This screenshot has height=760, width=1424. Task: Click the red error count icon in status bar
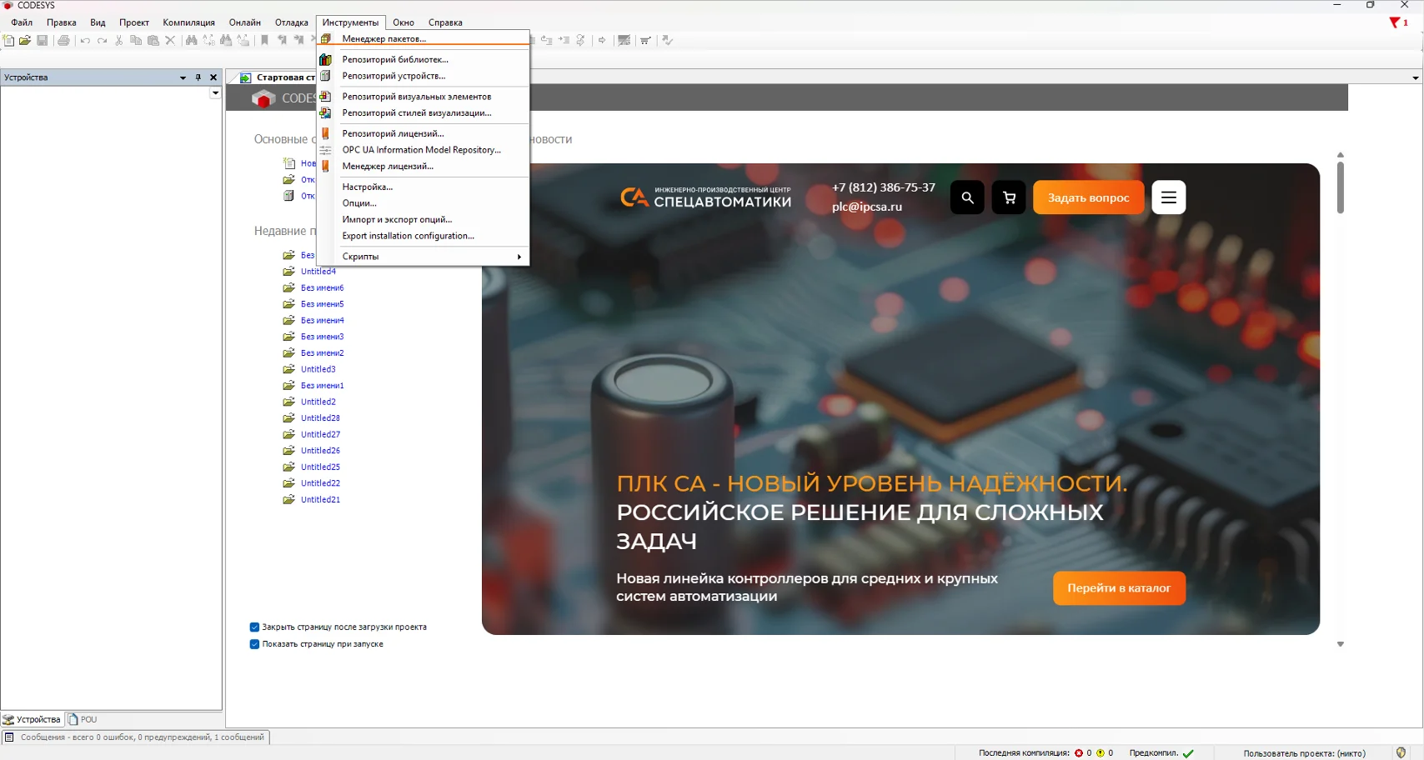coord(1079,753)
